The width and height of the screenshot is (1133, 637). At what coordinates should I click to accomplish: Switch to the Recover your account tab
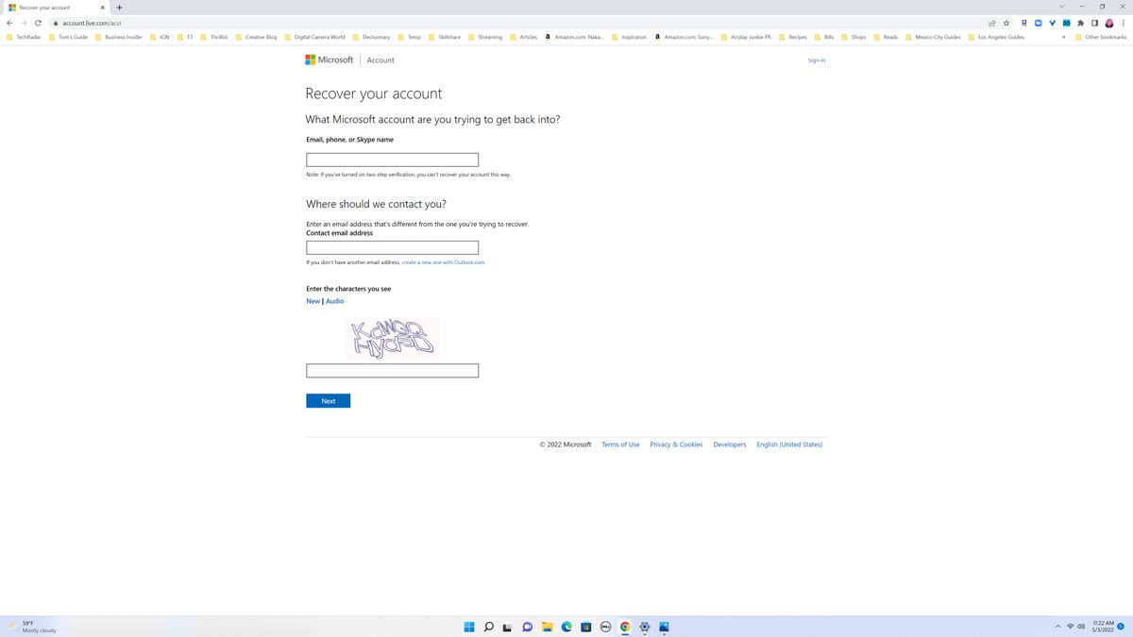(x=45, y=7)
